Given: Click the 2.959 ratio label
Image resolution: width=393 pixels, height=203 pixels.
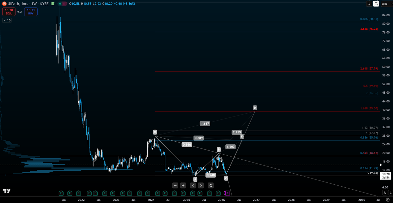Looking at the screenshot, I should [237, 132].
